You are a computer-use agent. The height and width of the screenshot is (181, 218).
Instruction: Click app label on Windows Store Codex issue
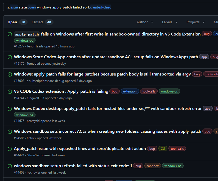coord(204,57)
